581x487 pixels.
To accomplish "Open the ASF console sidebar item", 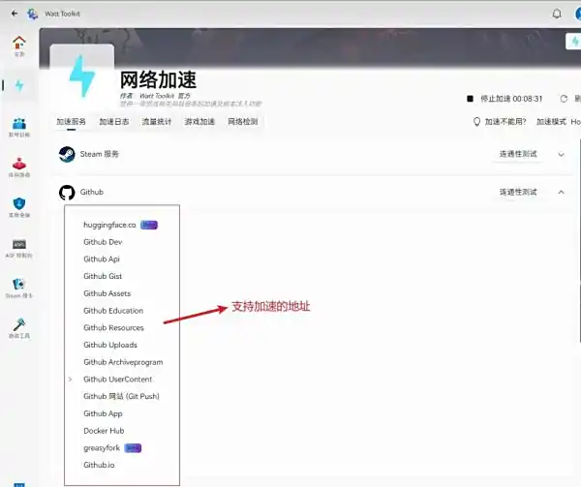I will click(19, 248).
